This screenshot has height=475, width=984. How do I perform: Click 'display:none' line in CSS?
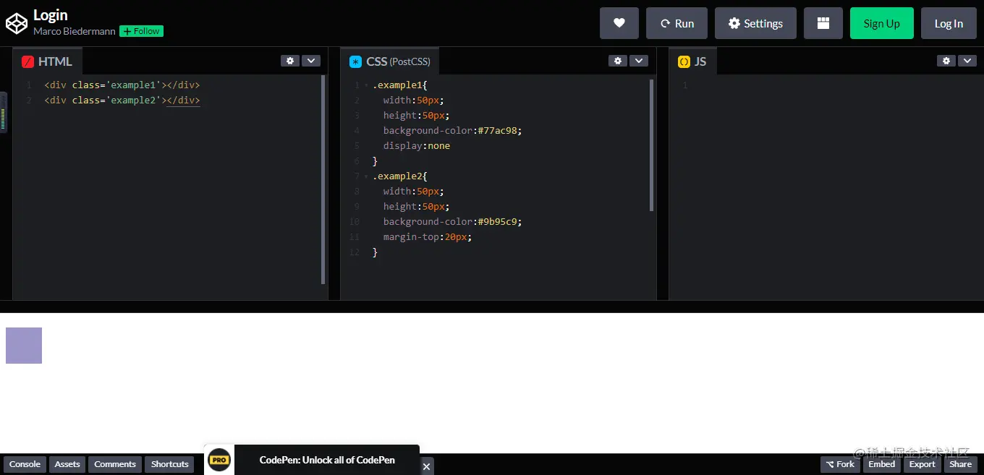click(x=417, y=146)
